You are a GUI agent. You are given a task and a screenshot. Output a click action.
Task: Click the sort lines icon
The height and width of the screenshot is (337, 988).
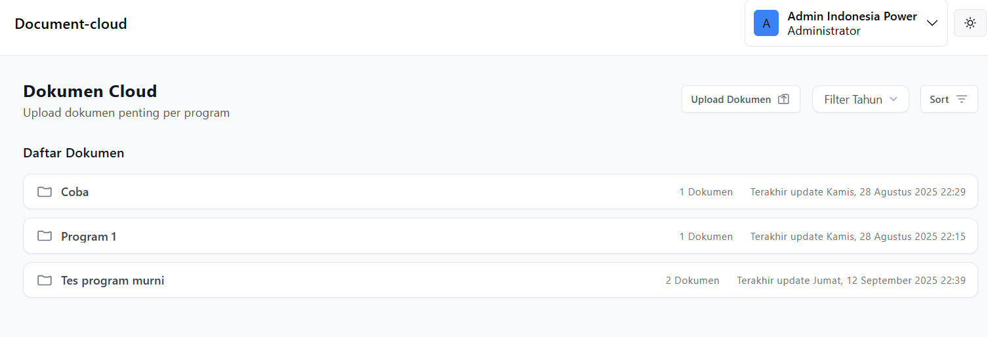962,100
